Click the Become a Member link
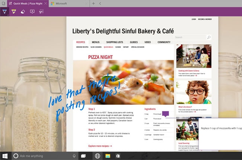 (204, 19)
